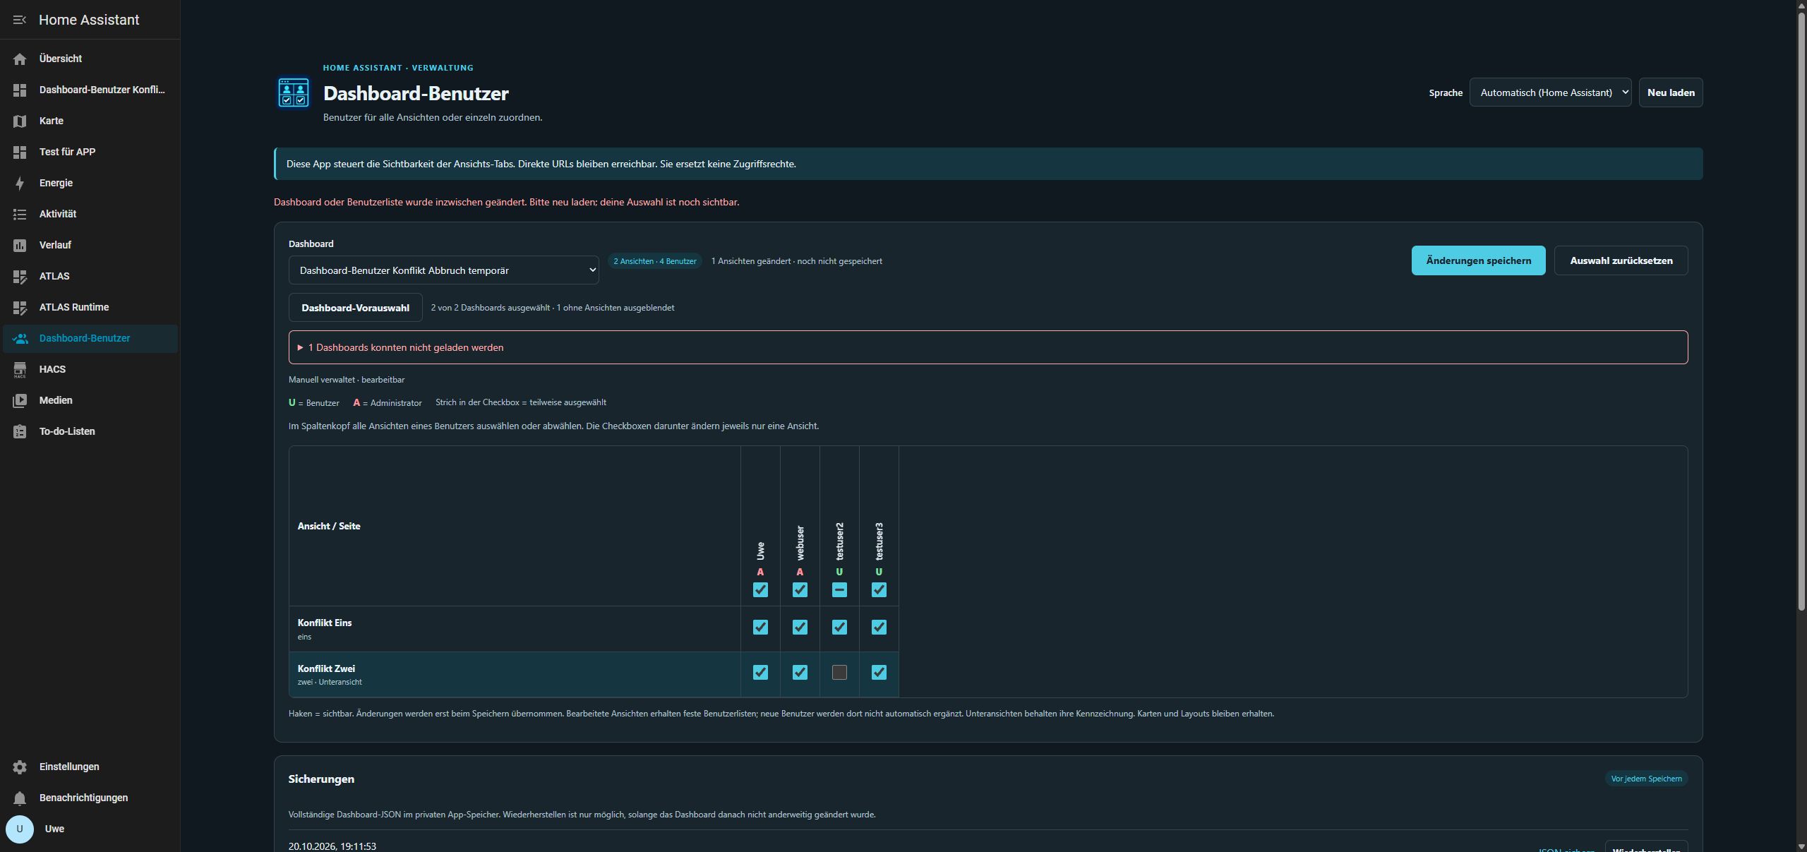
Task: Open the Dashboard selection dropdown
Action: (x=443, y=270)
